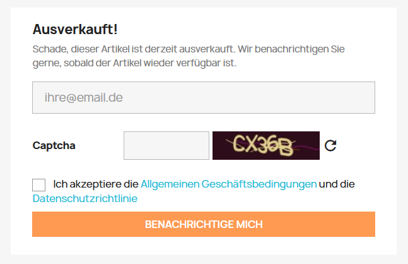The image size is (408, 264).
Task: Click the captcha code entry box
Action: pos(166,146)
